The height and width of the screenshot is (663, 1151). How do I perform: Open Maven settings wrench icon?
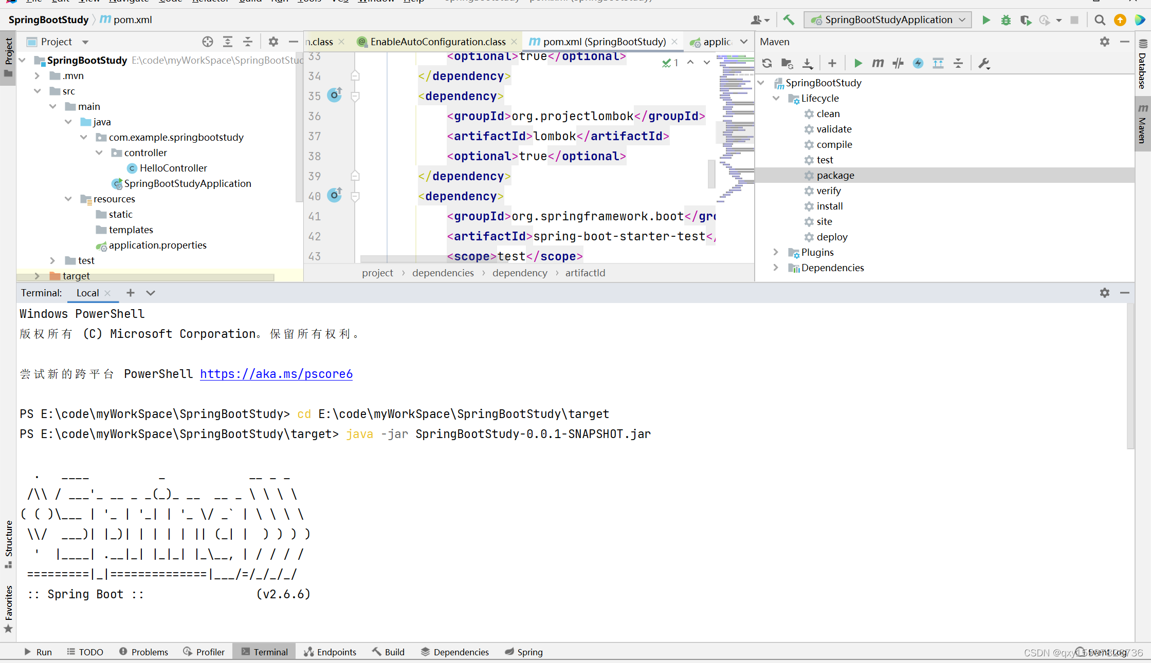click(984, 63)
